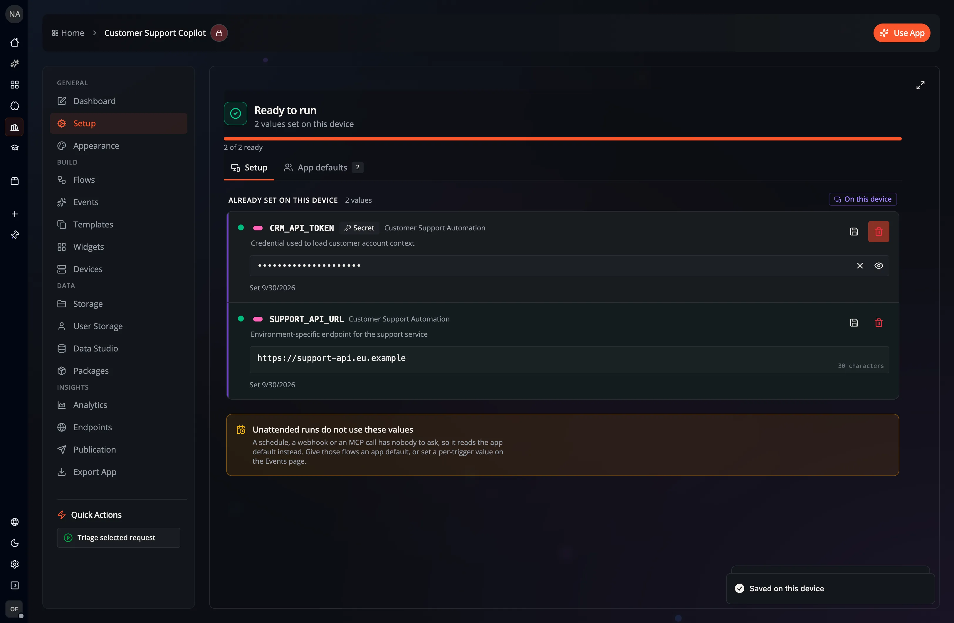This screenshot has height=623, width=954.
Task: Click the On this device badge
Action: [863, 199]
